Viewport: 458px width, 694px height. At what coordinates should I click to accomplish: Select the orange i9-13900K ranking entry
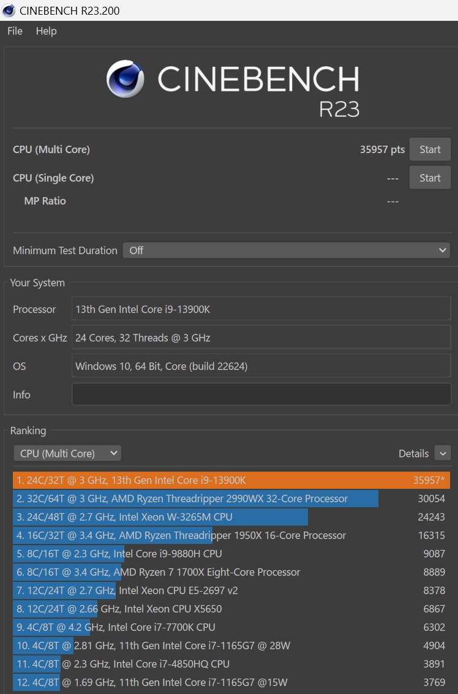pyautogui.click(x=231, y=480)
